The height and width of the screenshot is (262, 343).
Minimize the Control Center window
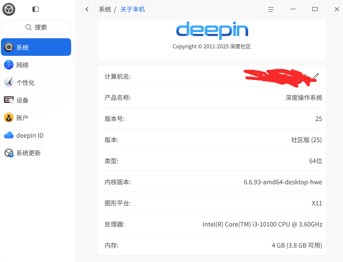tap(293, 9)
